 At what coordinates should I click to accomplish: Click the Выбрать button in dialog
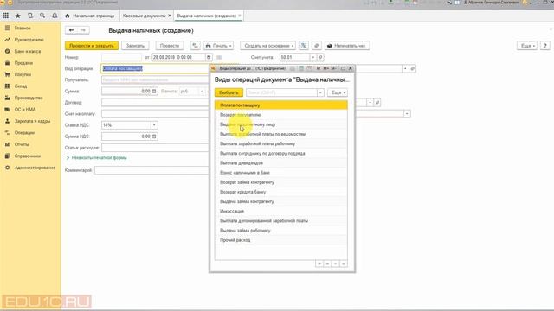pyautogui.click(x=229, y=92)
